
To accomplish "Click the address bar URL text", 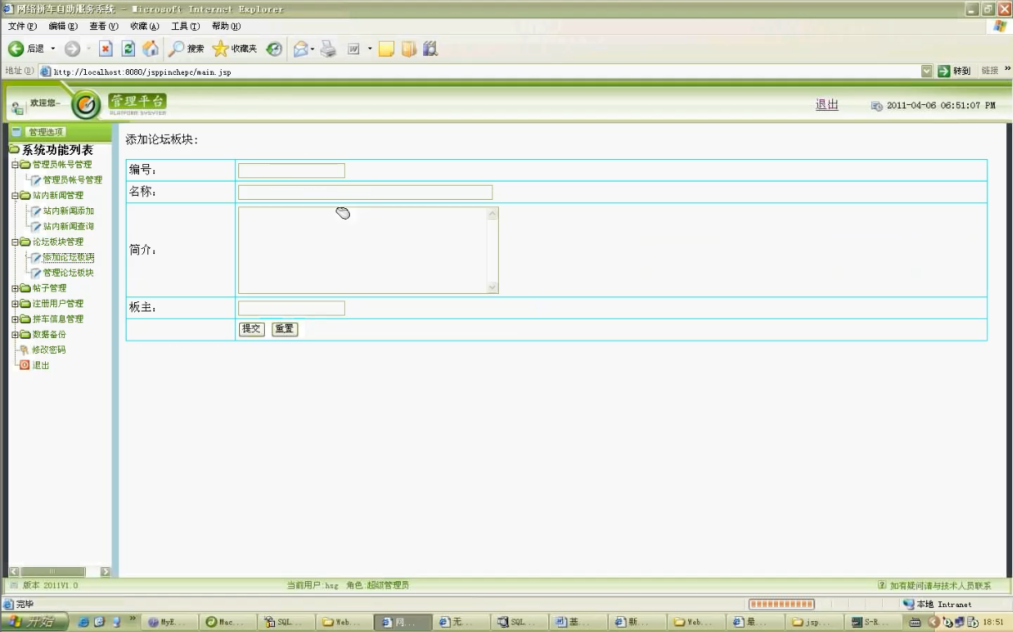I will [x=142, y=72].
